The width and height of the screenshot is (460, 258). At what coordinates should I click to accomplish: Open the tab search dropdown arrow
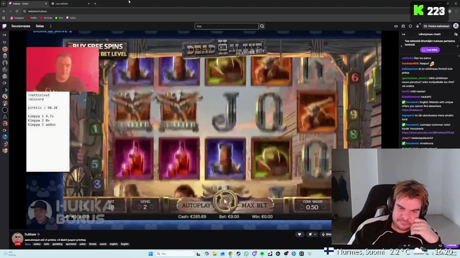pyautogui.click(x=4, y=4)
